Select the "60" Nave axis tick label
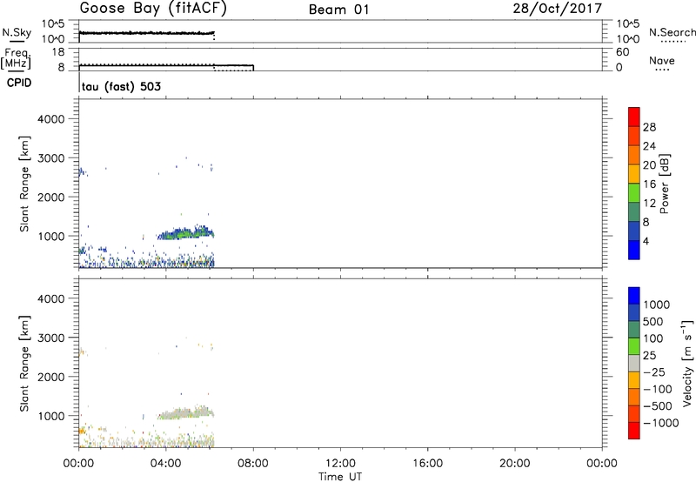 pos(622,52)
